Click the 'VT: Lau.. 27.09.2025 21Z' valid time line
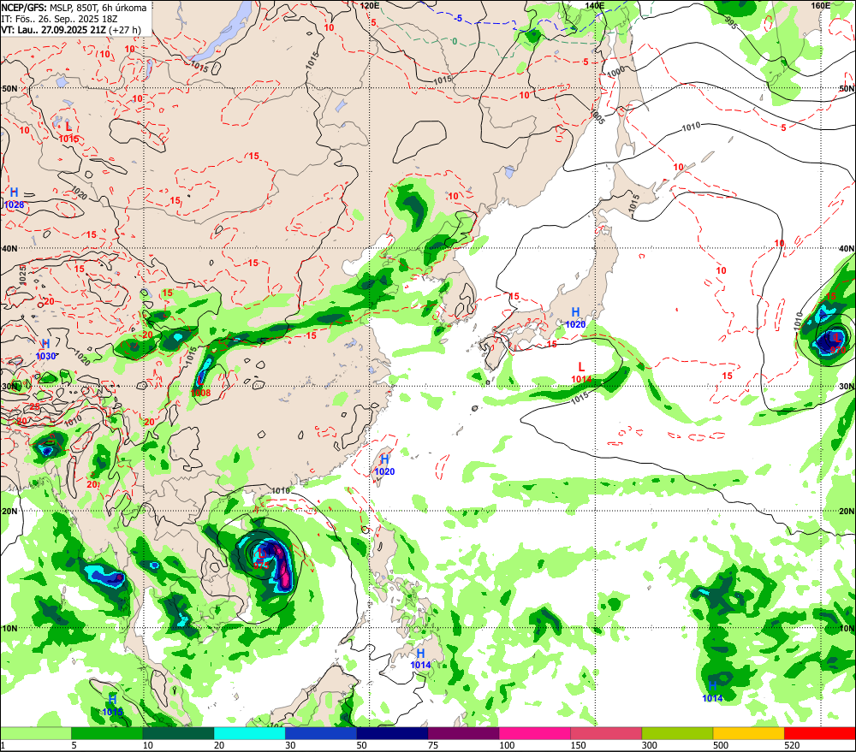Viewport: 856px width, 752px height. (71, 30)
